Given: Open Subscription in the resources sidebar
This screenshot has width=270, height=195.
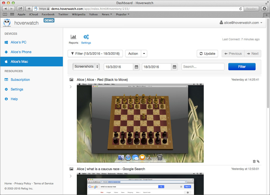Looking at the screenshot, I should coord(20,80).
